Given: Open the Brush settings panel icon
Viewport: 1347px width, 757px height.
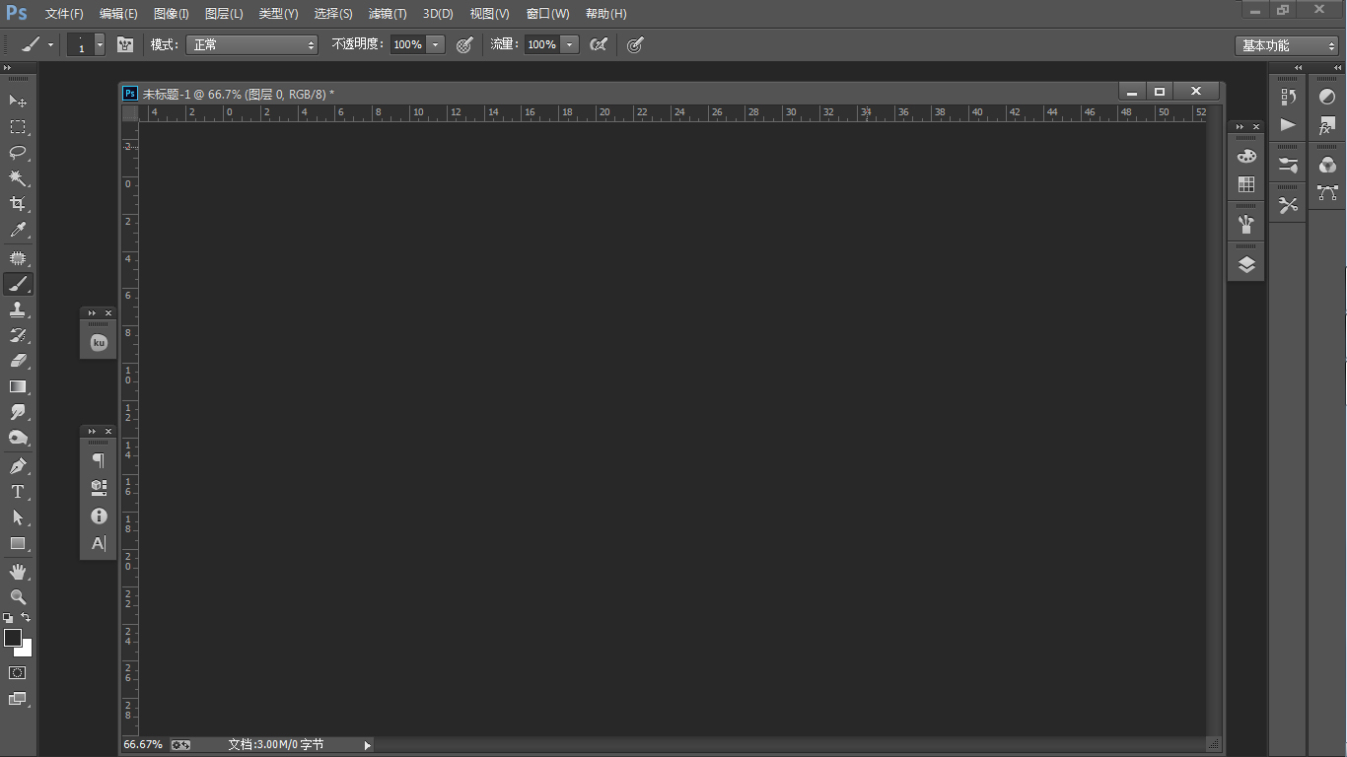Looking at the screenshot, I should click(1288, 165).
